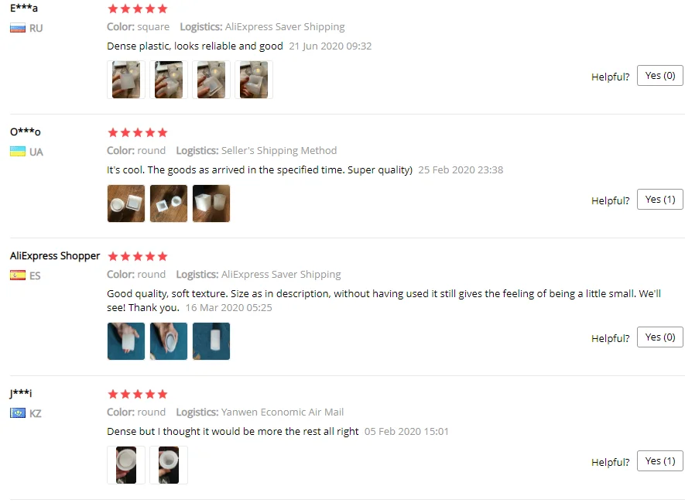The height and width of the screenshot is (503, 685).
Task: Open first photo in J***i's review
Action: point(126,465)
